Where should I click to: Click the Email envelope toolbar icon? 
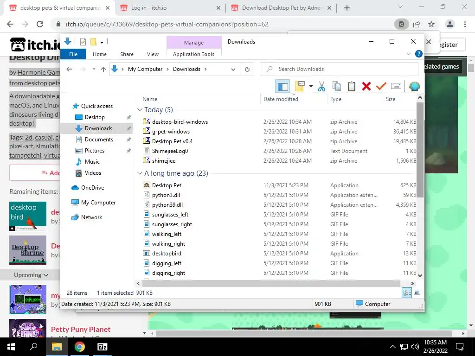[396, 87]
